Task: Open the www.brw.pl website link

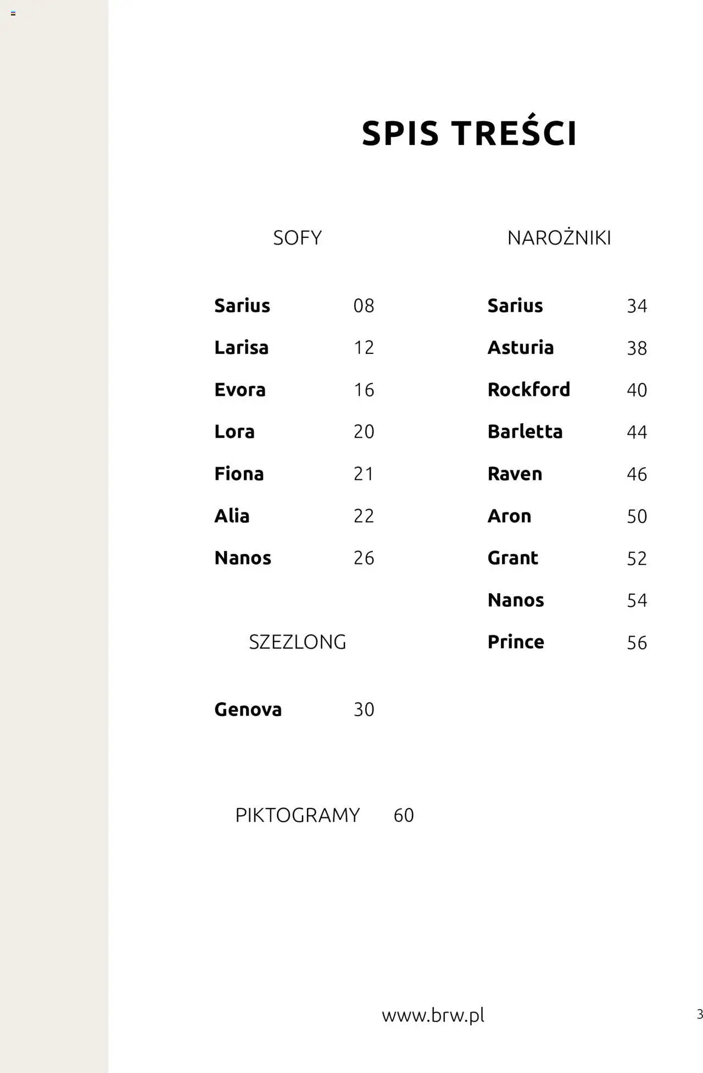Action: (x=433, y=1016)
